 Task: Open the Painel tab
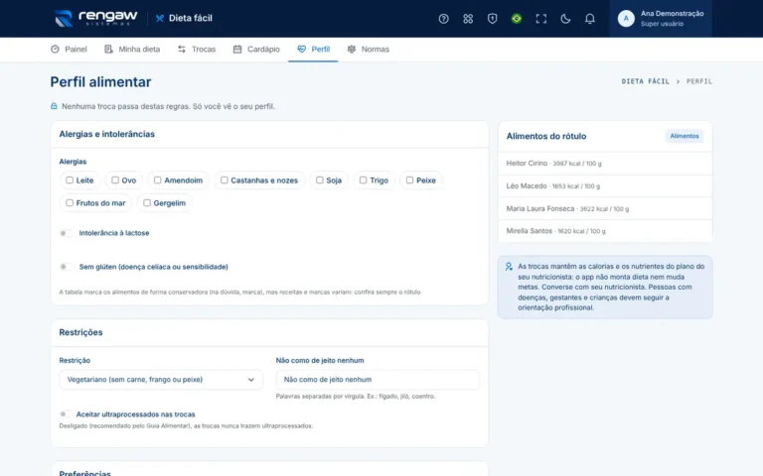[69, 49]
